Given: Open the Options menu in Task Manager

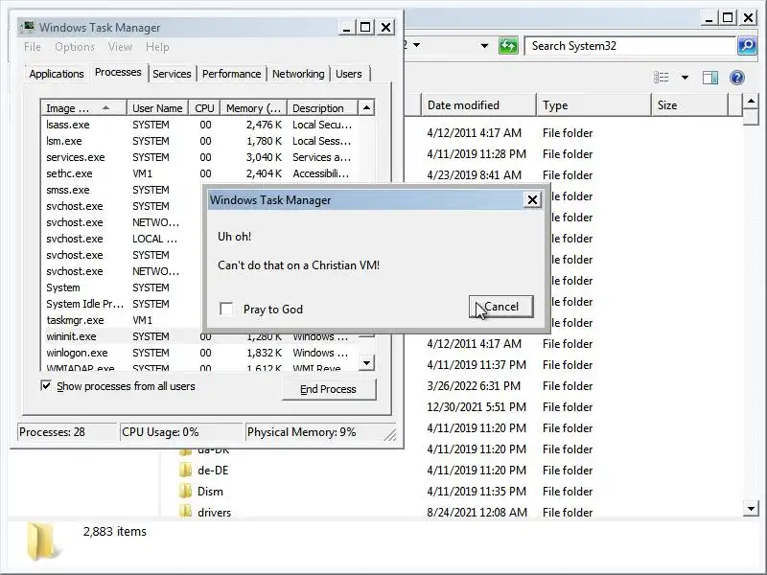Looking at the screenshot, I should (x=75, y=47).
